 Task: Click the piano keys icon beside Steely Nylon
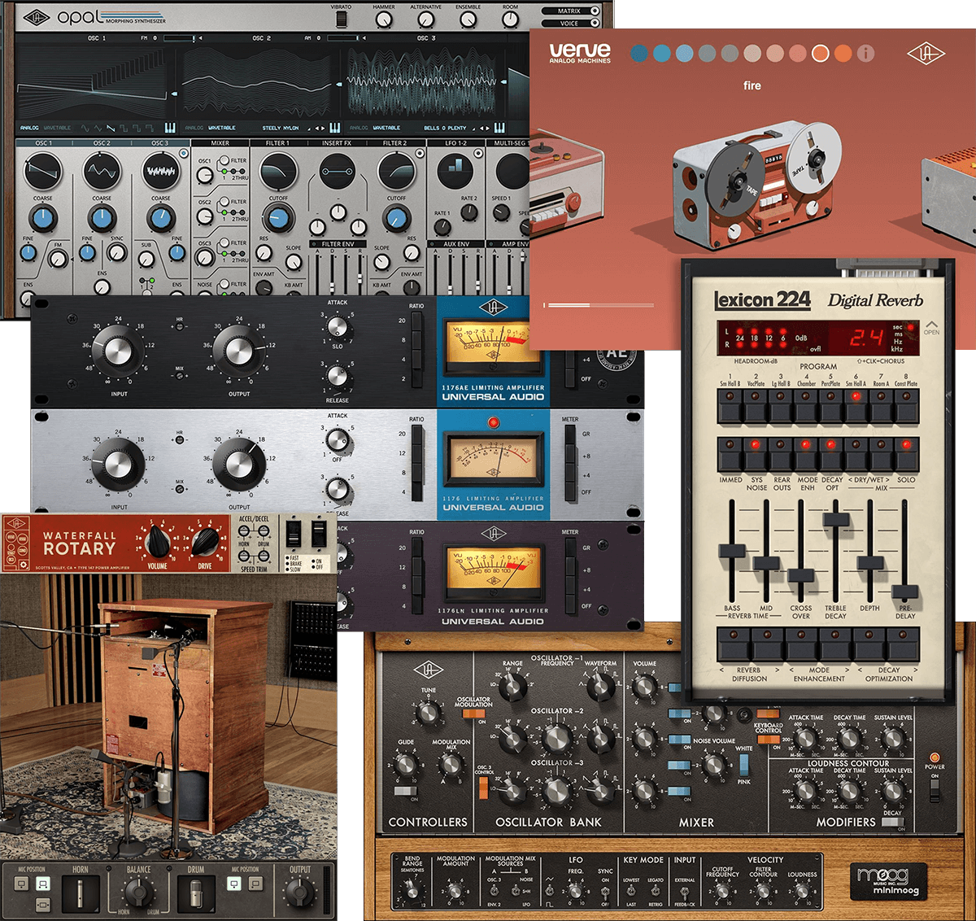pos(334,128)
